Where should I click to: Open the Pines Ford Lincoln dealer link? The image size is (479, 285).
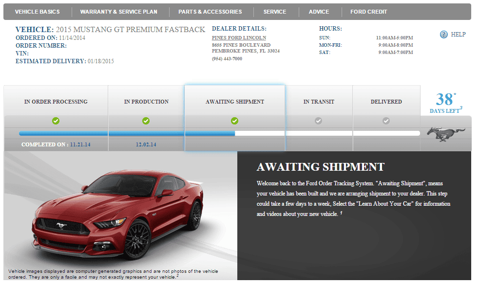239,38
